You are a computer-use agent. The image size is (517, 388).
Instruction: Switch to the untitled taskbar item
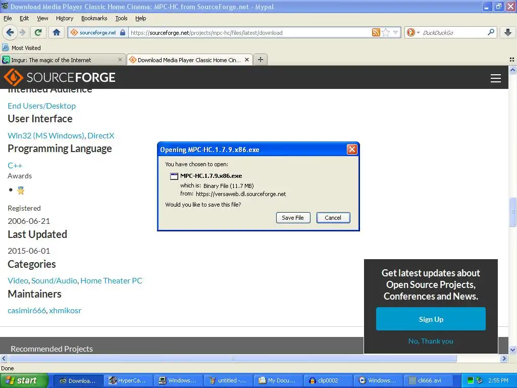click(x=228, y=381)
